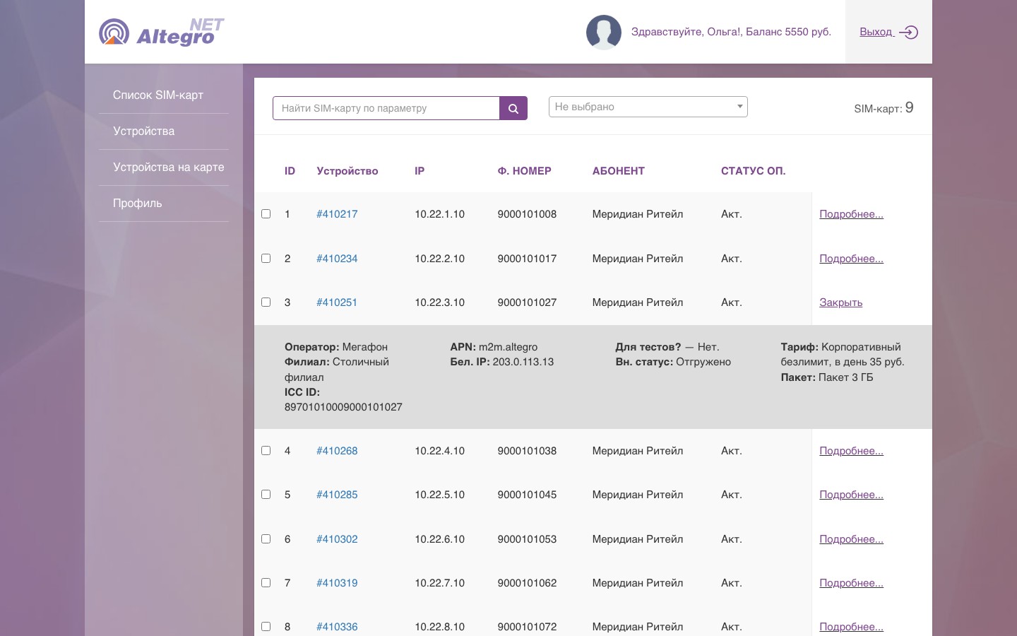The height and width of the screenshot is (636, 1017).
Task: Show details for device #410319
Action: click(851, 583)
